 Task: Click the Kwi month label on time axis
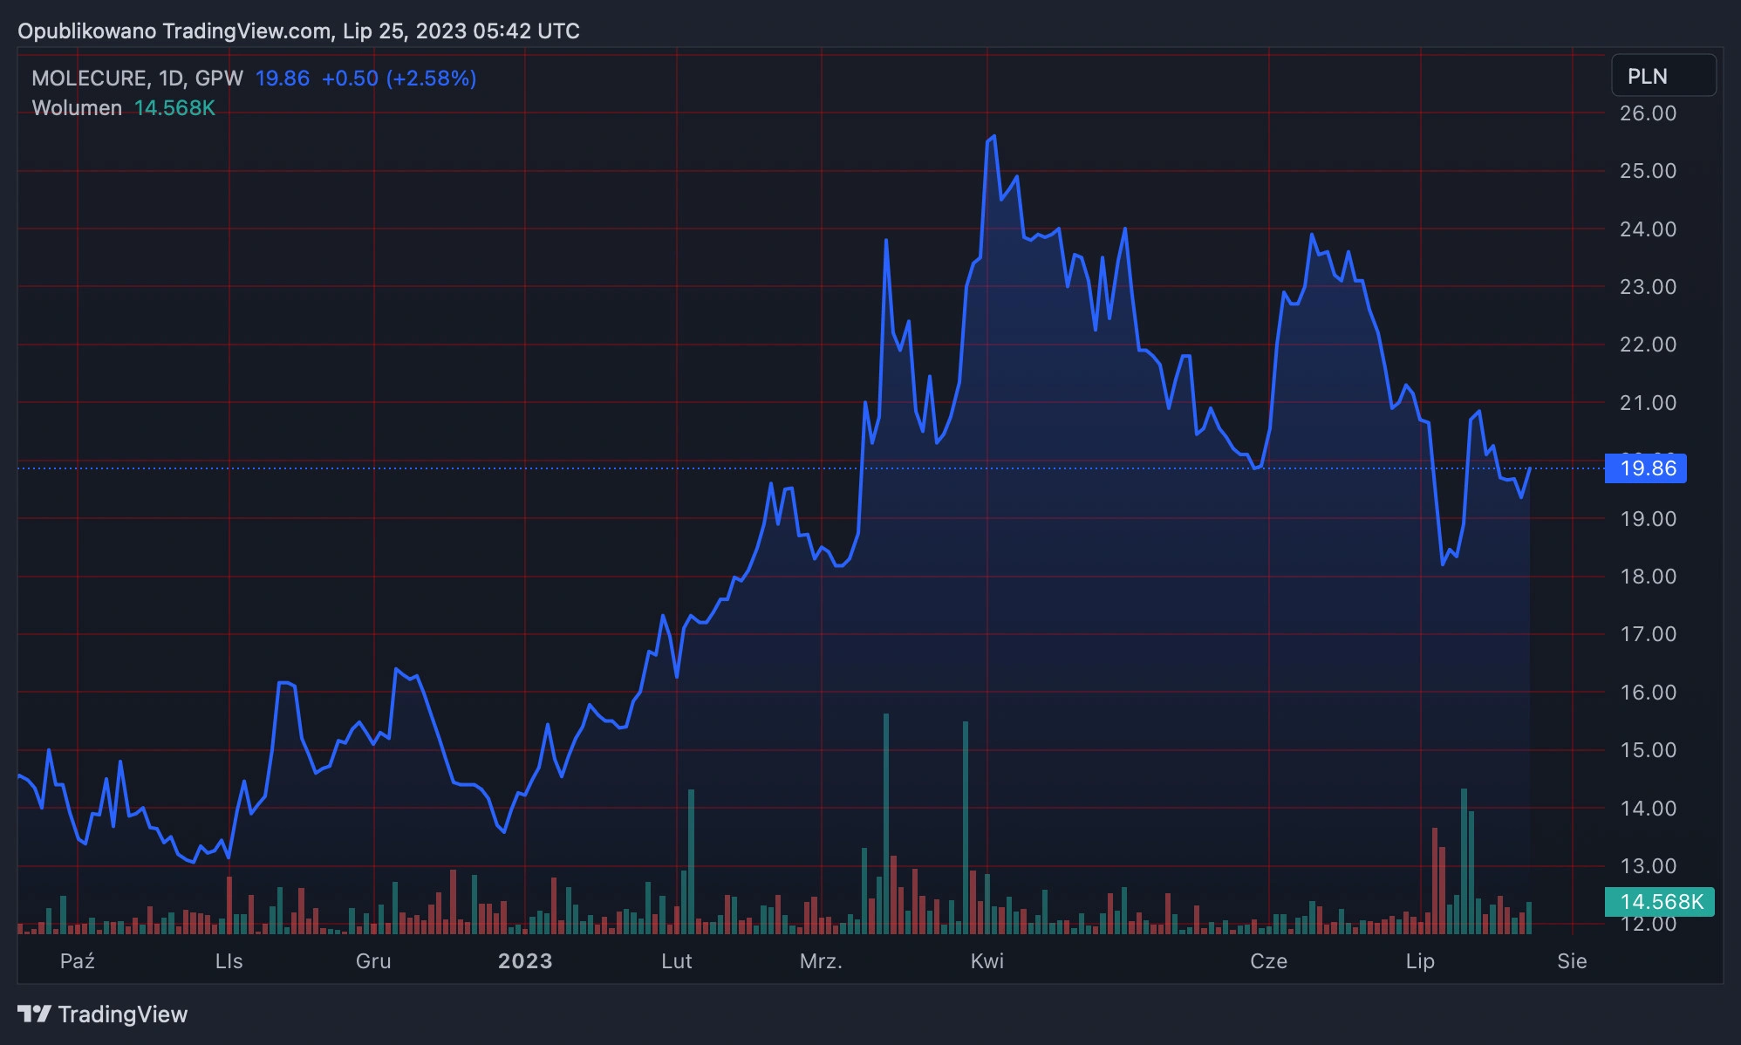987,961
